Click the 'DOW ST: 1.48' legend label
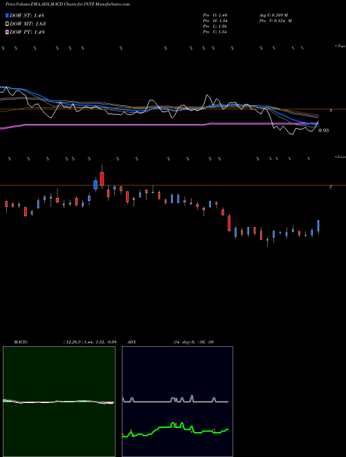The width and height of the screenshot is (346, 457). pyautogui.click(x=27, y=15)
